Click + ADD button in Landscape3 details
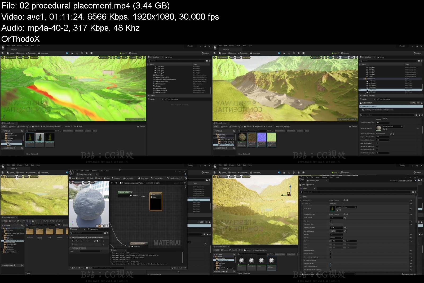Screen dimensions: 424x283 pyautogui.click(x=413, y=103)
